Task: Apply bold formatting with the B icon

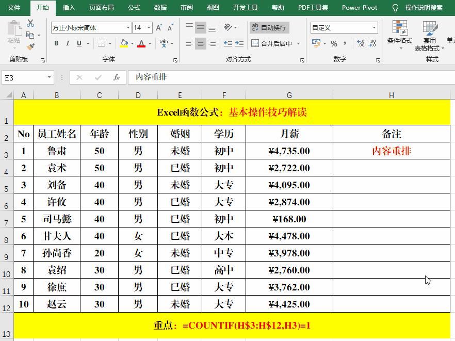Action: tap(56, 43)
